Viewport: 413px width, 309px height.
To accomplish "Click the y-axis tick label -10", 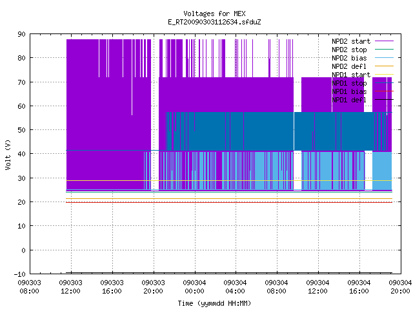I will coord(20,274).
